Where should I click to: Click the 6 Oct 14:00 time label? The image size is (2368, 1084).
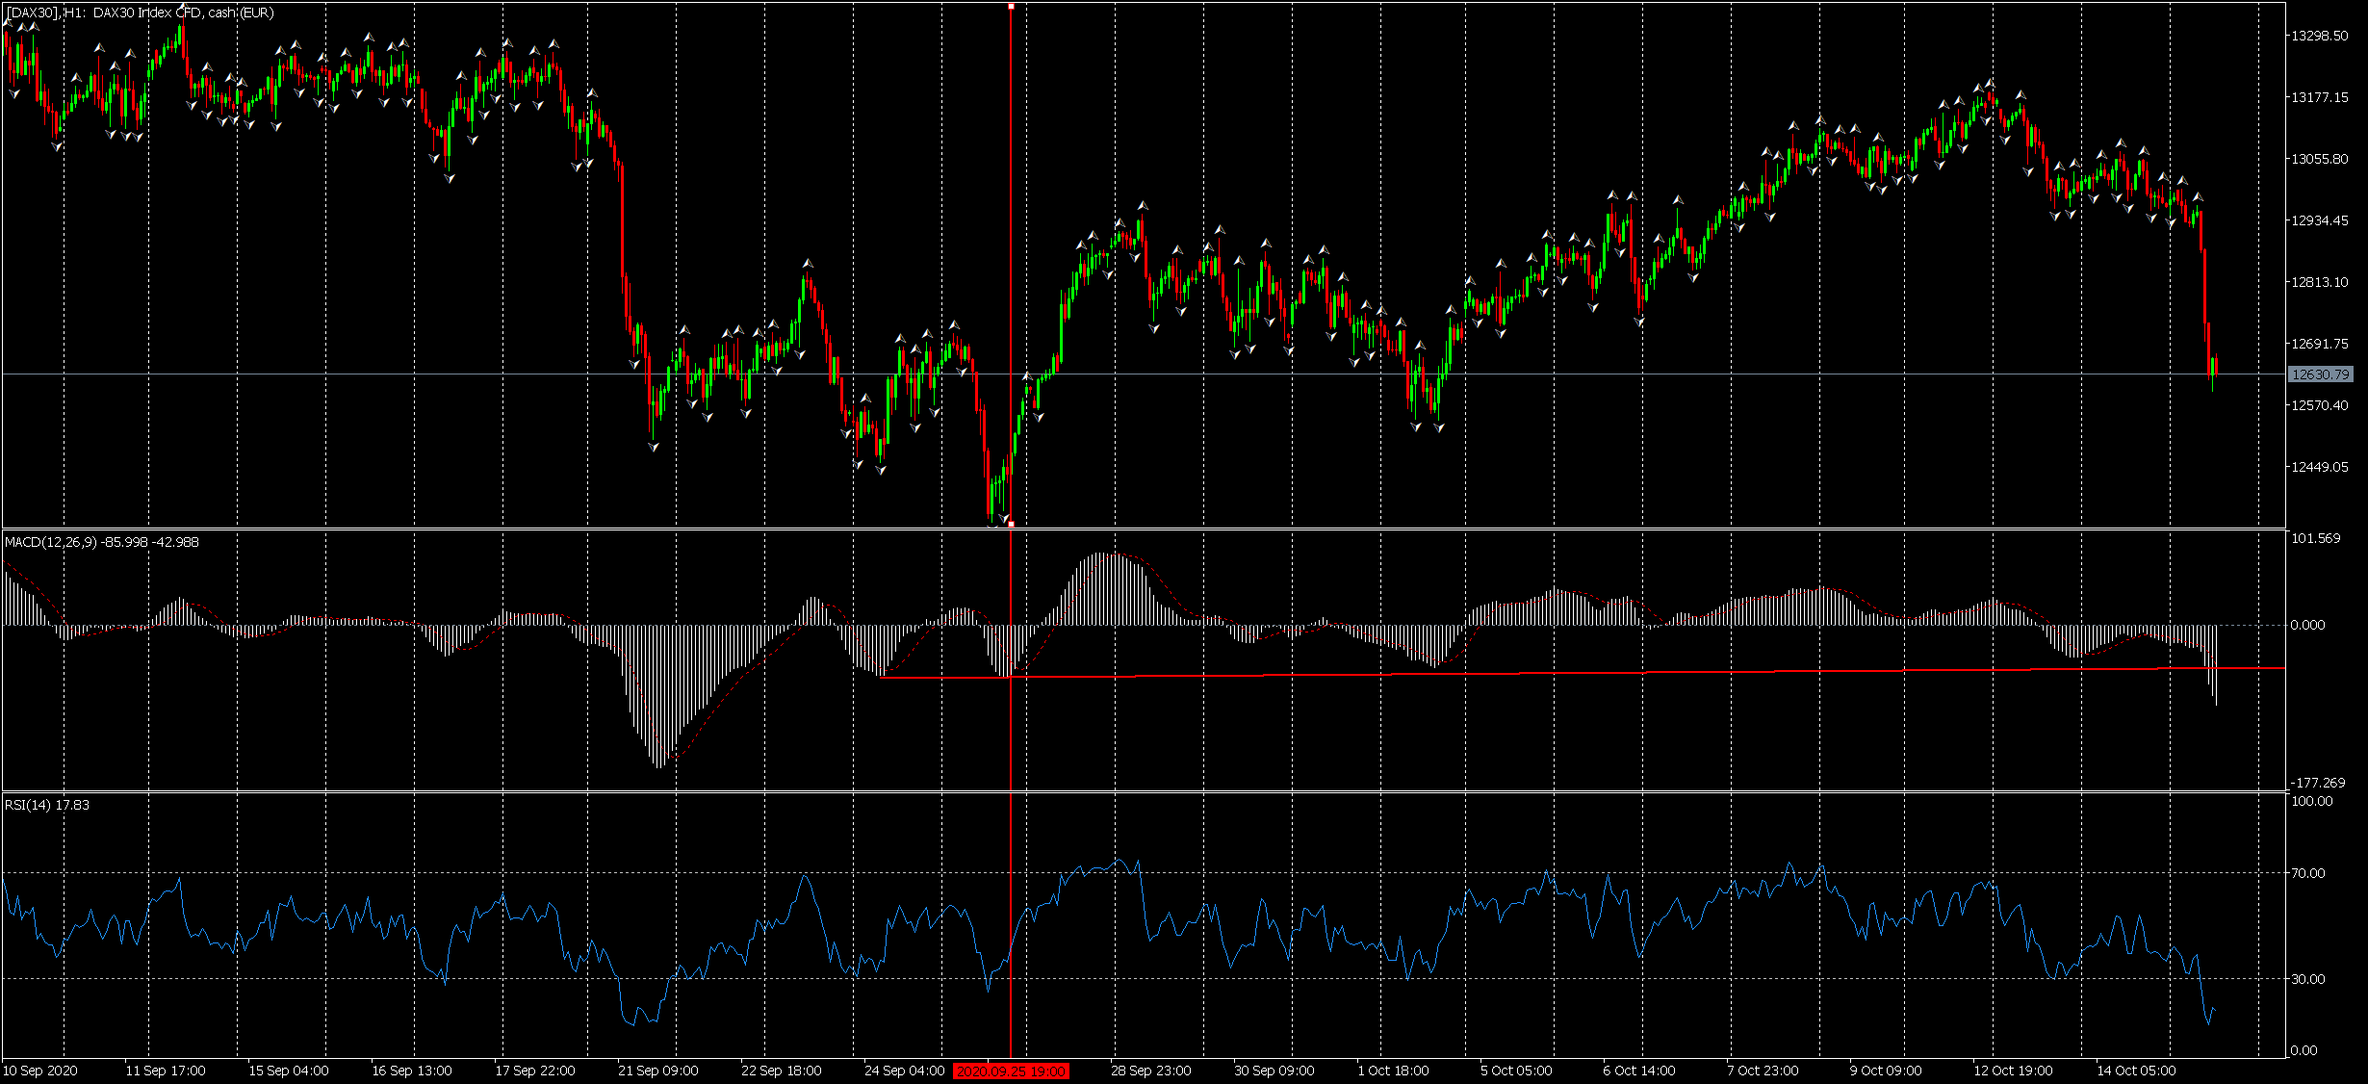[x=1639, y=1071]
